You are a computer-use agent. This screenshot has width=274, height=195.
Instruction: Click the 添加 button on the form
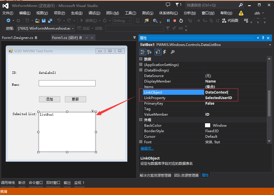click(50, 99)
